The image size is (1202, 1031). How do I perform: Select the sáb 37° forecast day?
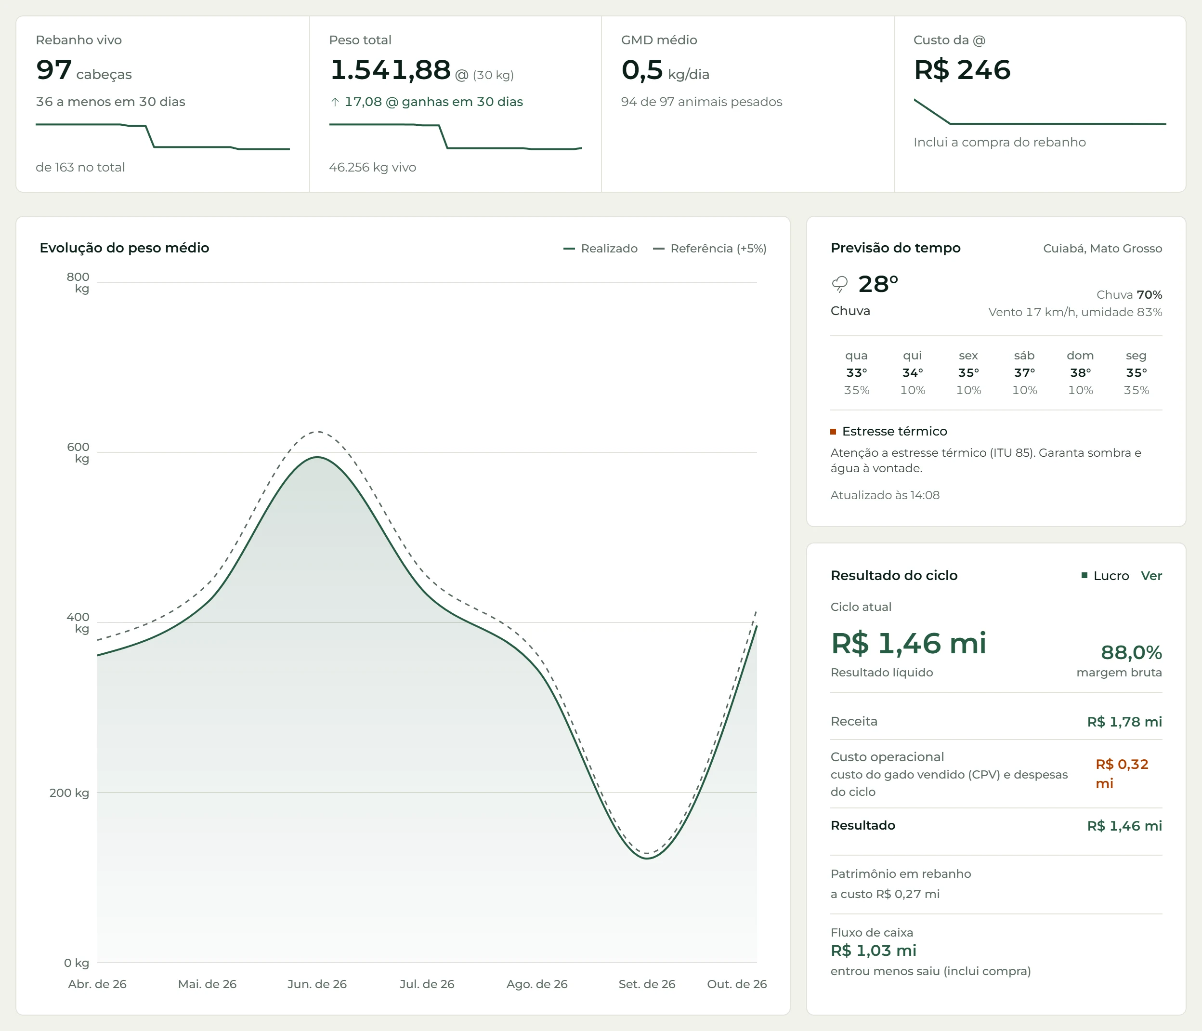point(1024,373)
